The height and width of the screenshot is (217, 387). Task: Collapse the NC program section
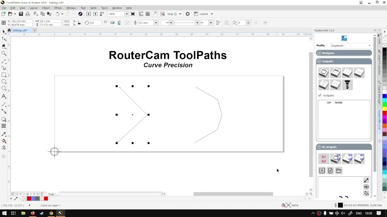point(319,147)
